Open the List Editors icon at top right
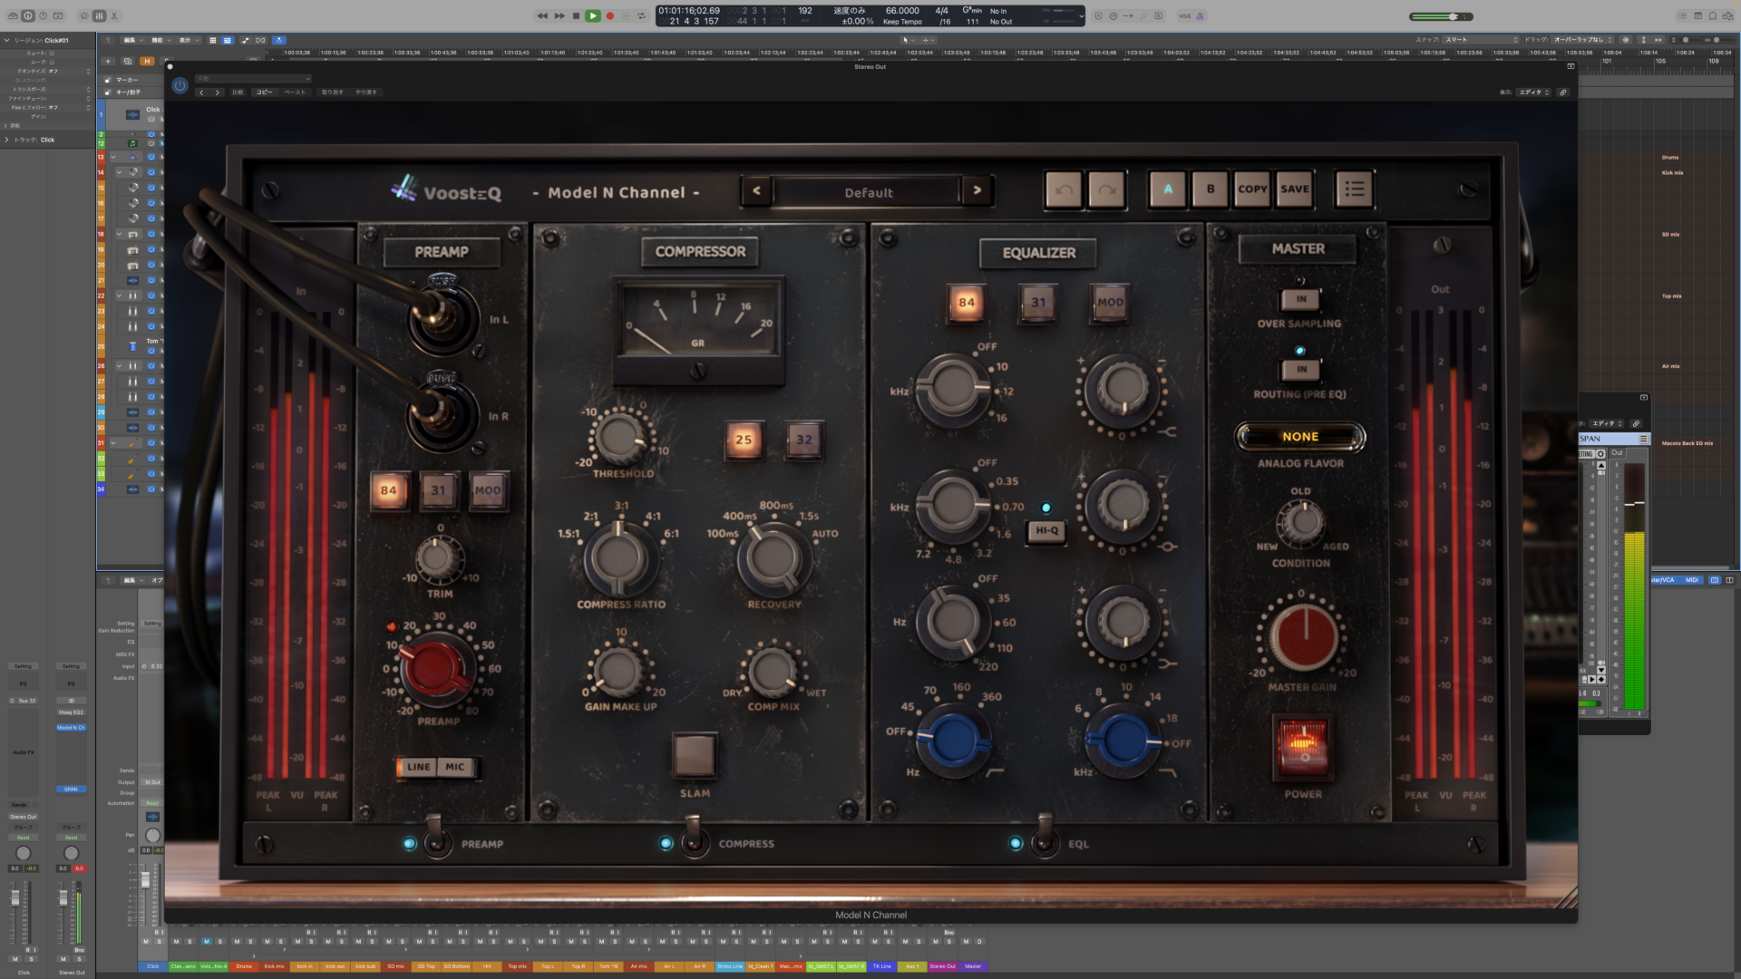This screenshot has width=1741, height=979. [x=1684, y=15]
